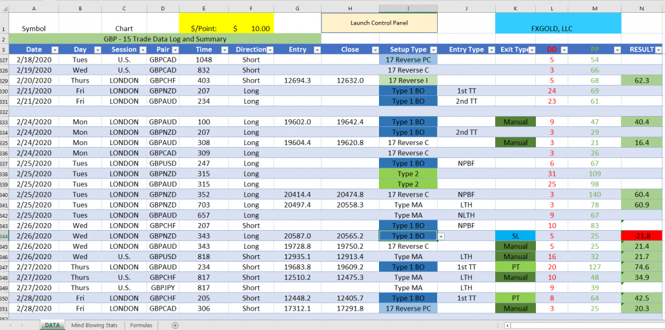This screenshot has width=665, height=330.
Task: Open the Session column filter dropdown
Action: 141,50
